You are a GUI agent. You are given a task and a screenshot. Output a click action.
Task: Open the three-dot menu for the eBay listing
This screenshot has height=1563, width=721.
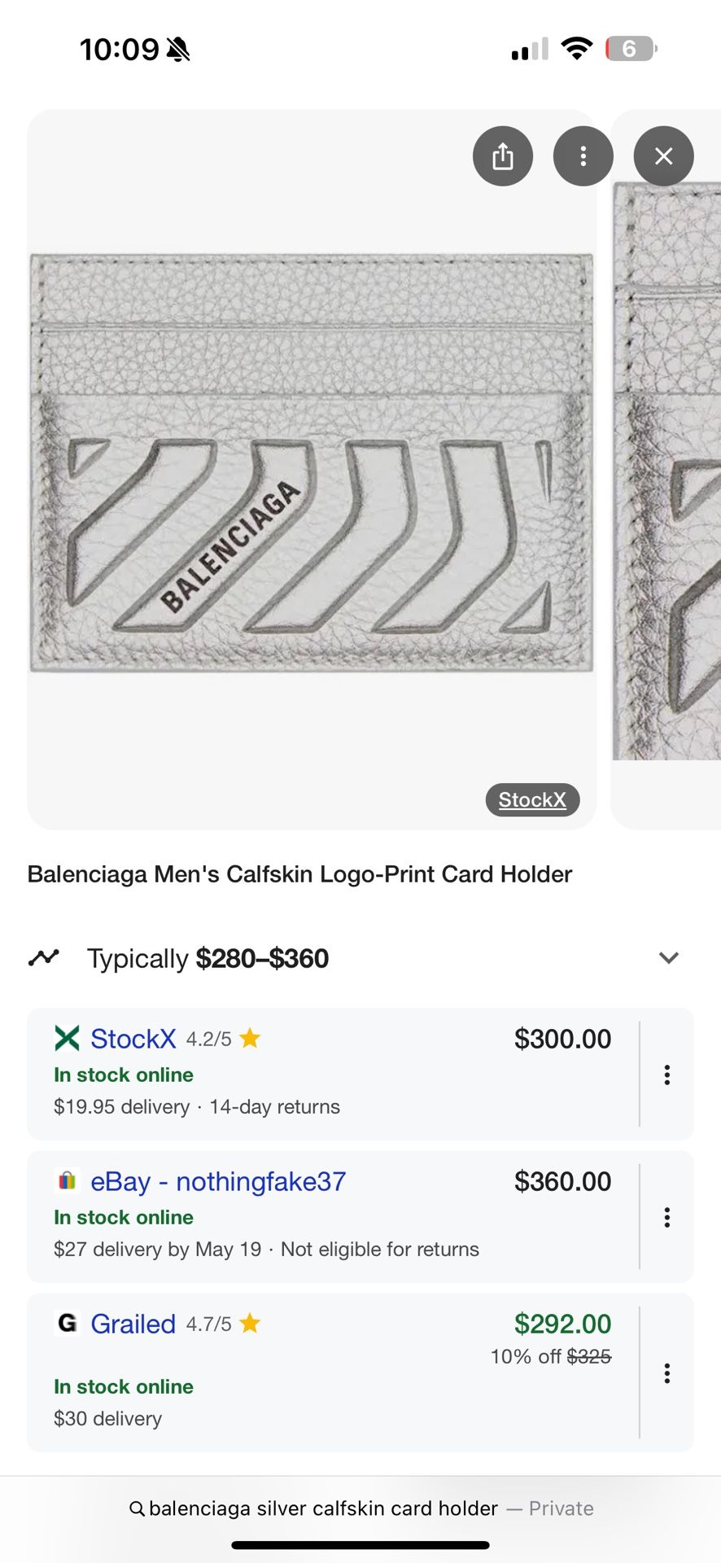coord(666,1217)
